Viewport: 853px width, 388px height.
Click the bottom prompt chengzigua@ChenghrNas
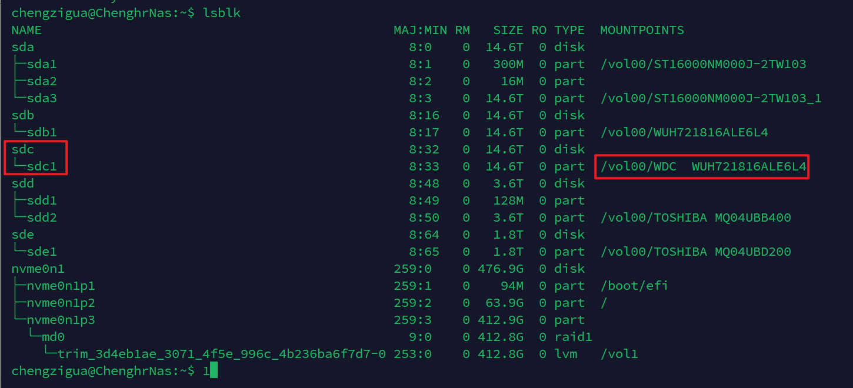tap(95, 371)
